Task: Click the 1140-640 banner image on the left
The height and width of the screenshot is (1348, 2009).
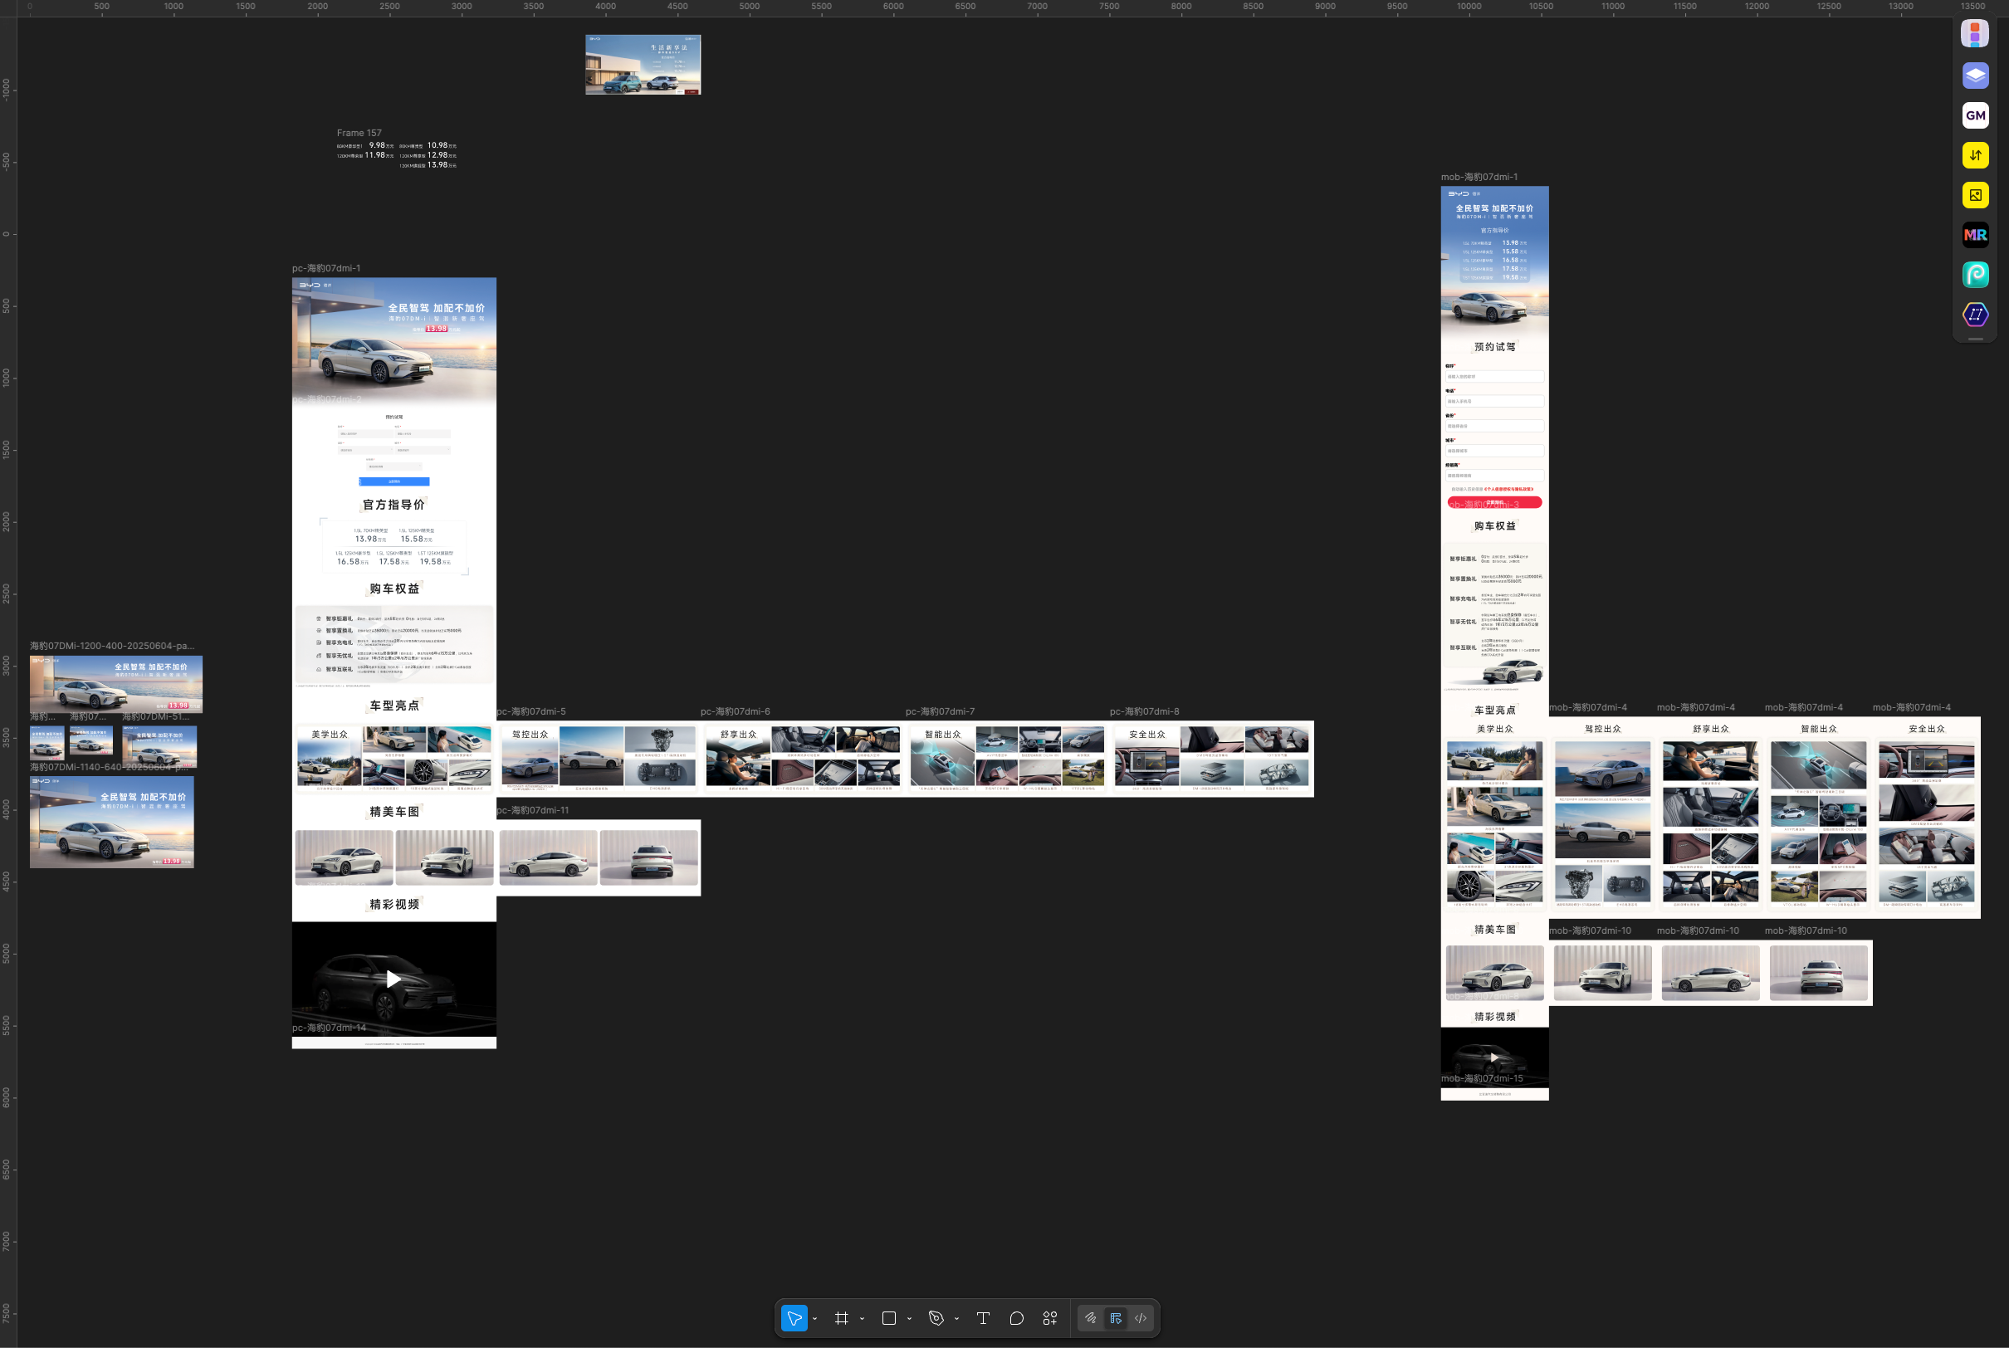Action: [x=112, y=822]
